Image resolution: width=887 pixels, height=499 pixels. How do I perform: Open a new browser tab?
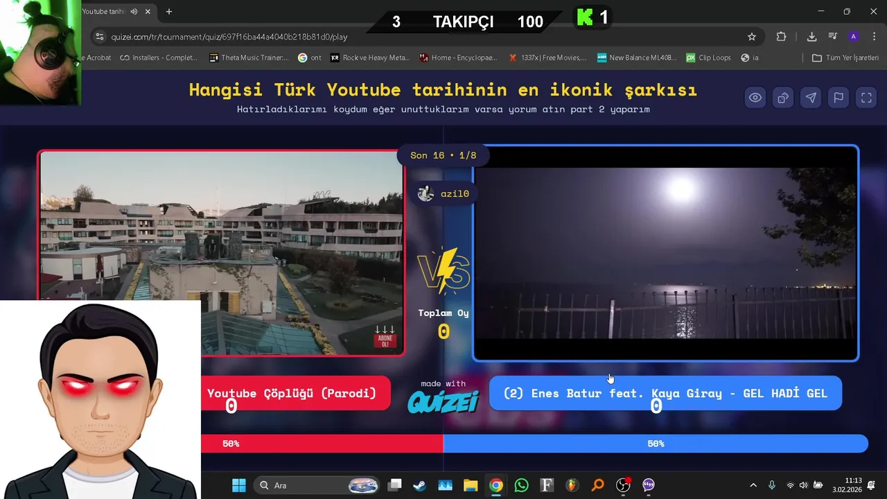click(169, 12)
